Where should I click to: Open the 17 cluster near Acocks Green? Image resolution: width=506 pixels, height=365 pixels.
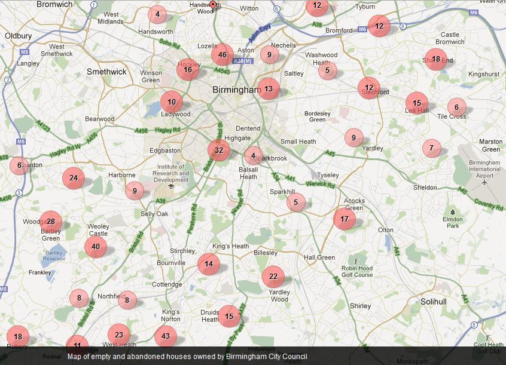(345, 219)
